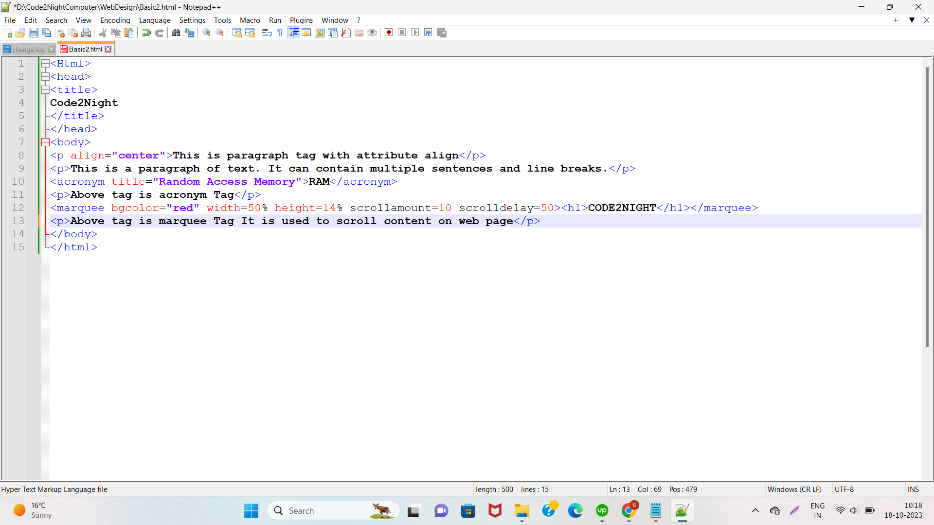This screenshot has height=525, width=934.
Task: Open the Edit menu
Action: pos(31,20)
